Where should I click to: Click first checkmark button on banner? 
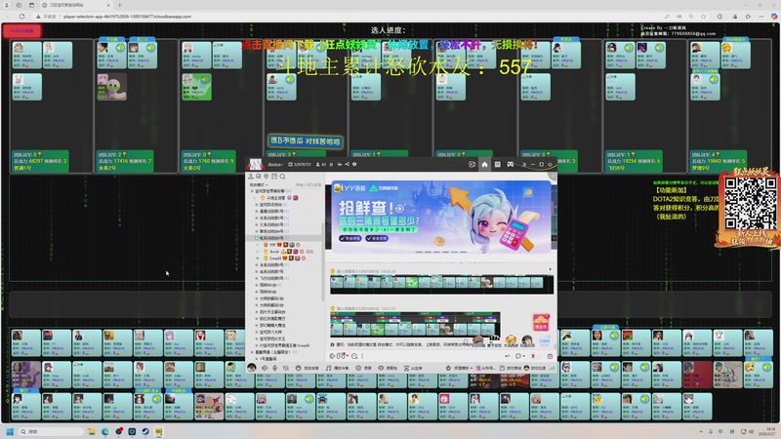(x=350, y=238)
